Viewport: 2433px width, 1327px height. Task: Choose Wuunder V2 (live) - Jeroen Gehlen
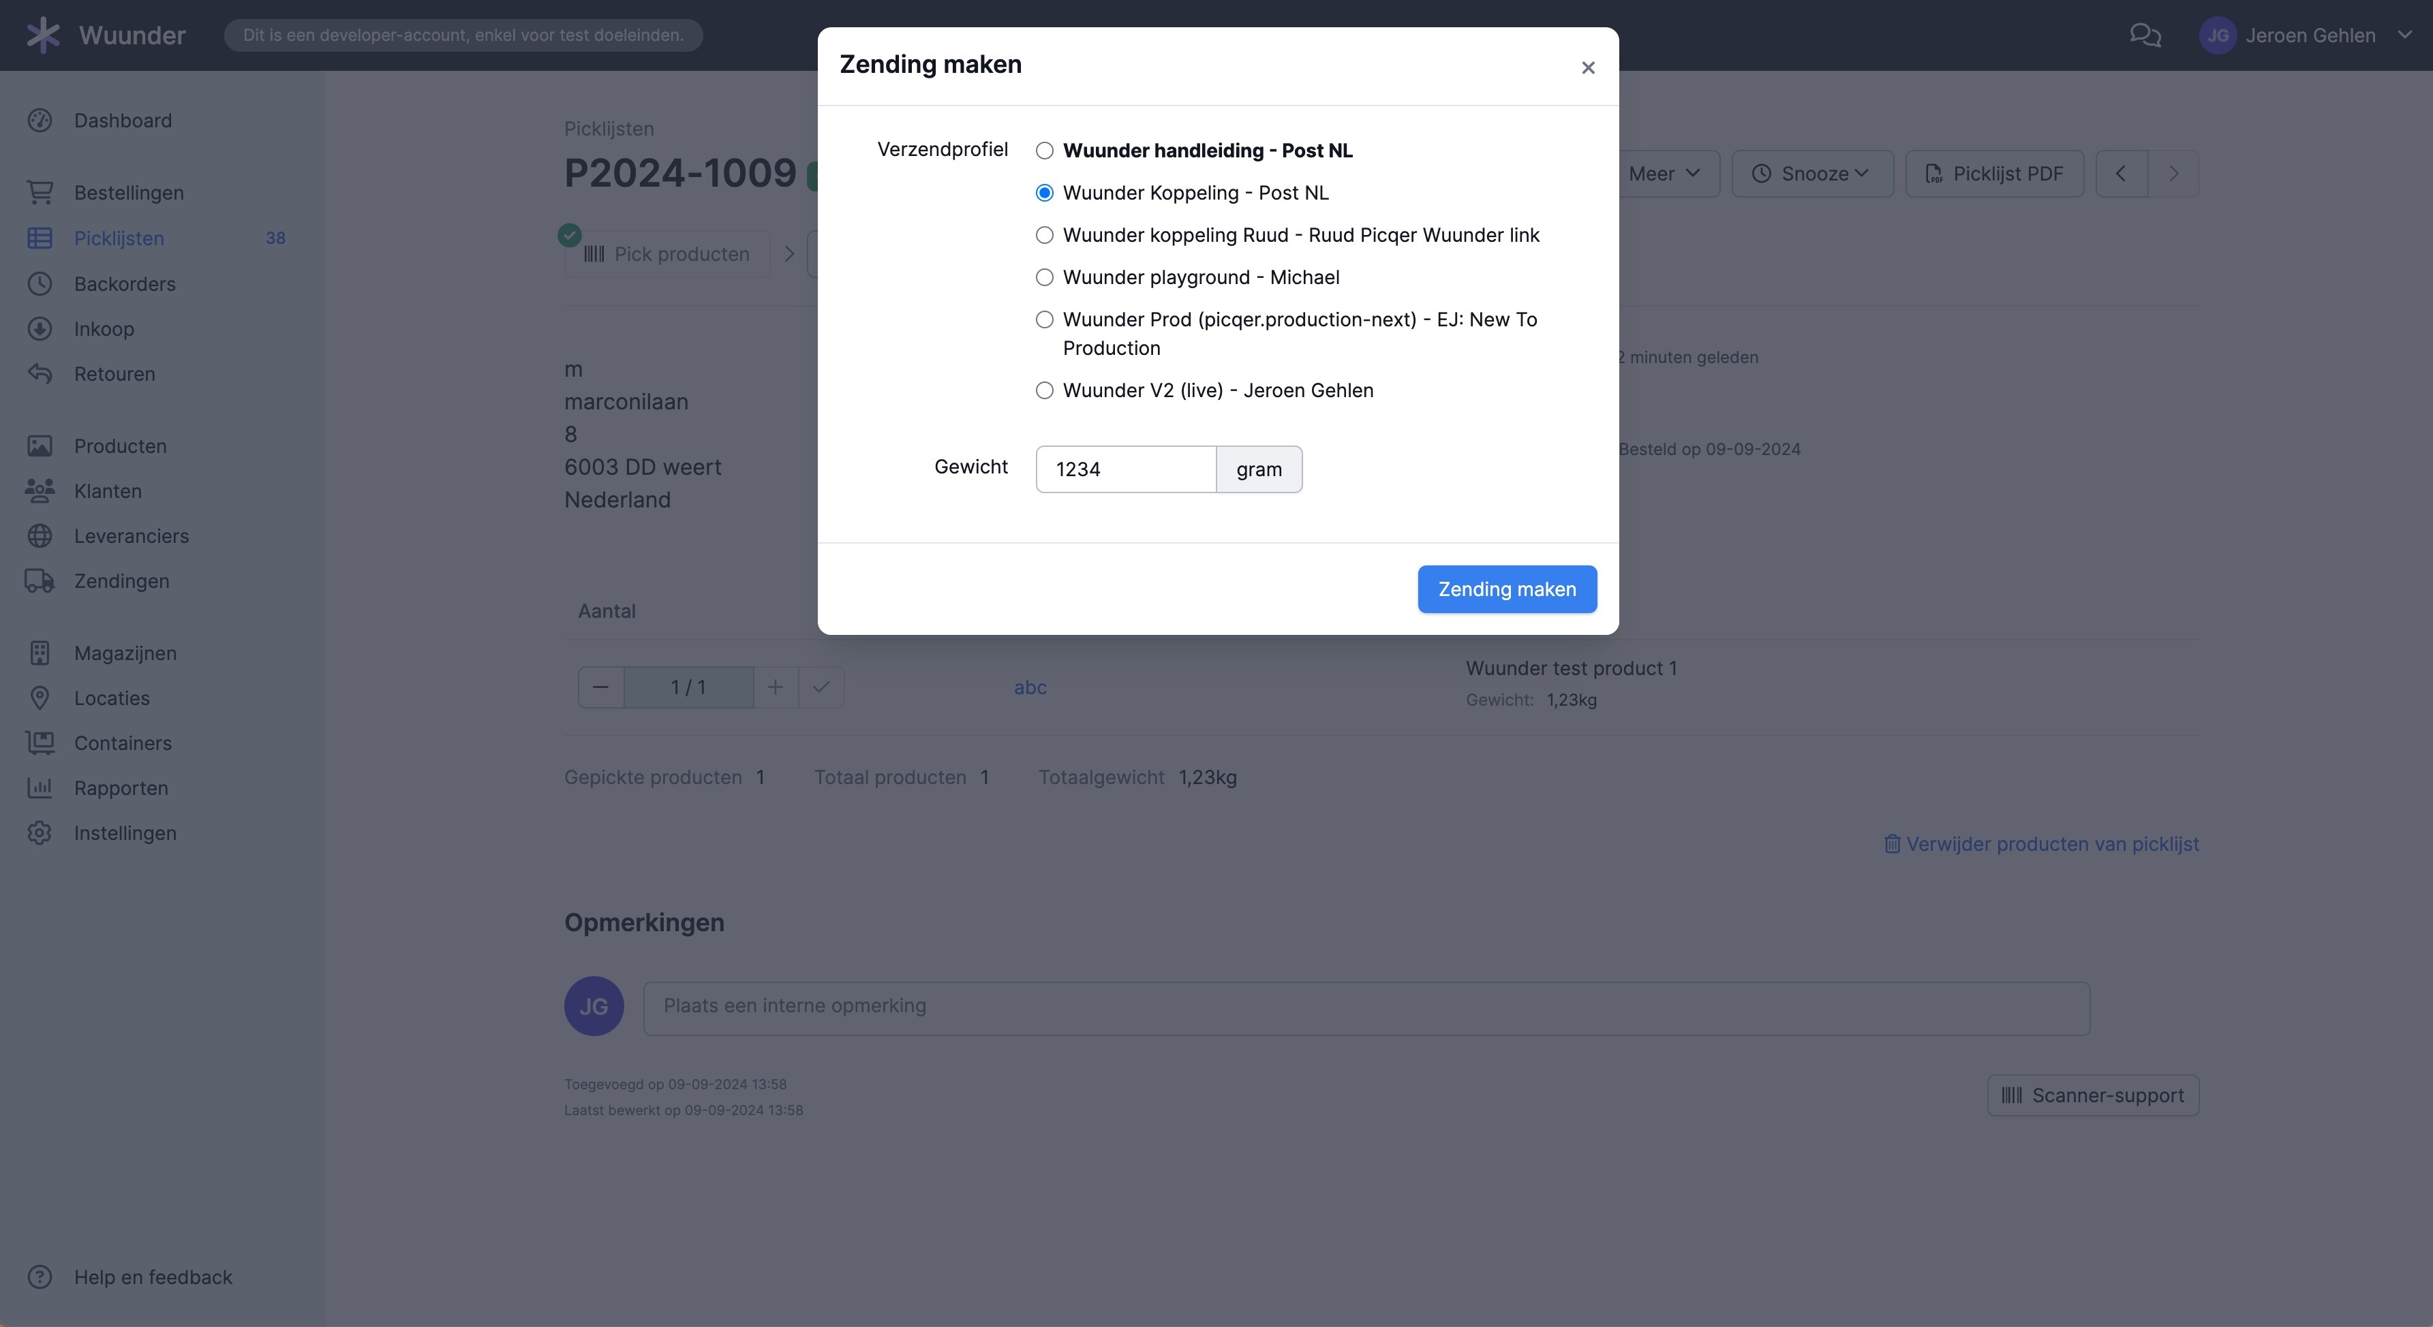(x=1045, y=390)
